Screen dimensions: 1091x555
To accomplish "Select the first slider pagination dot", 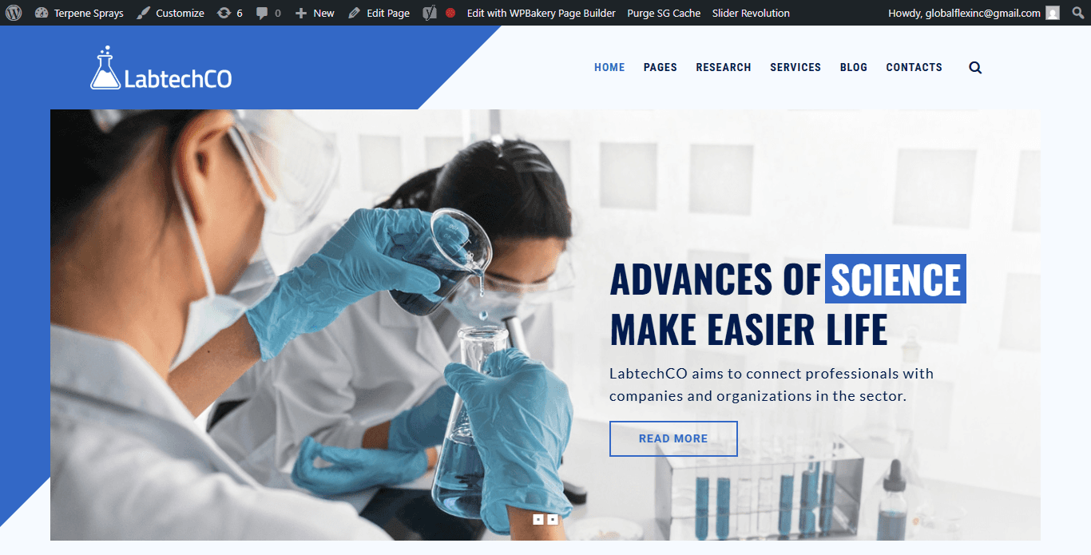I will tap(538, 519).
